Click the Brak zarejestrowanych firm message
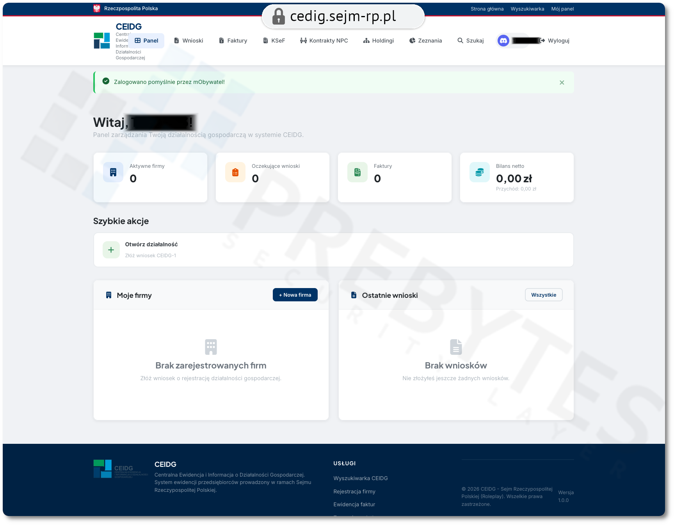The image size is (674, 525). click(211, 366)
